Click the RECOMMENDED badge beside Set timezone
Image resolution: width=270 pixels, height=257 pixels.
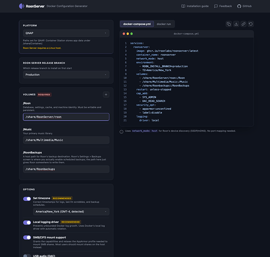(x=62, y=198)
